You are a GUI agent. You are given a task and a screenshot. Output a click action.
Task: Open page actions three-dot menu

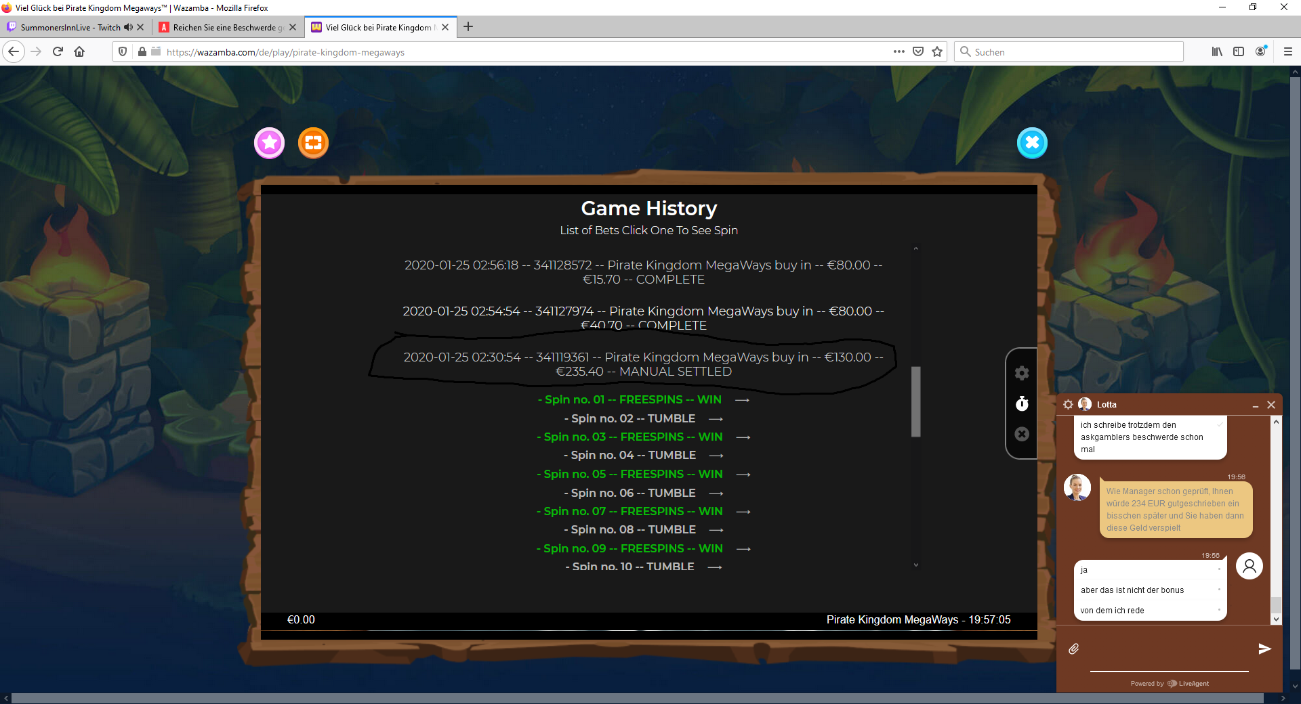899,51
